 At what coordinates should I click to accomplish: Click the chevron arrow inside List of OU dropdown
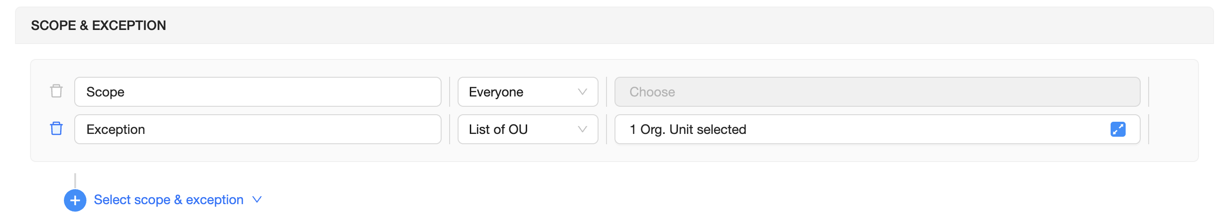[582, 129]
